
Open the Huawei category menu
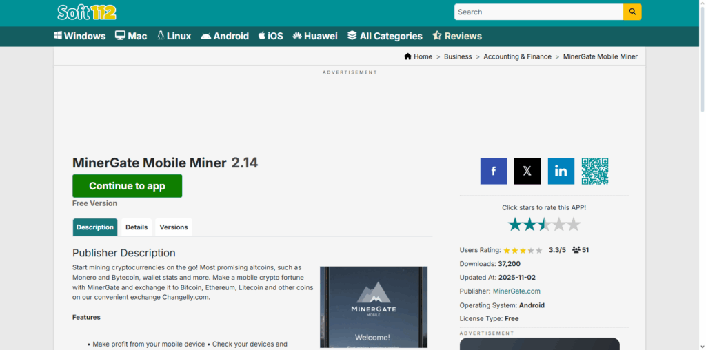[x=314, y=36]
